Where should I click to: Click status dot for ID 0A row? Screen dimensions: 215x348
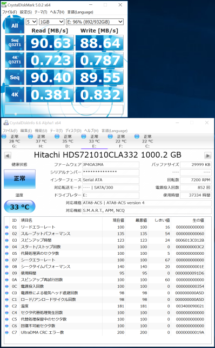(6, 280)
